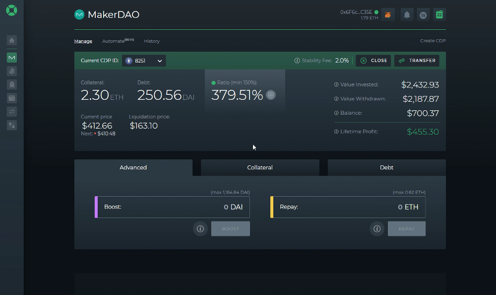The width and height of the screenshot is (496, 295).
Task: Switch to the History tab
Action: coord(152,41)
